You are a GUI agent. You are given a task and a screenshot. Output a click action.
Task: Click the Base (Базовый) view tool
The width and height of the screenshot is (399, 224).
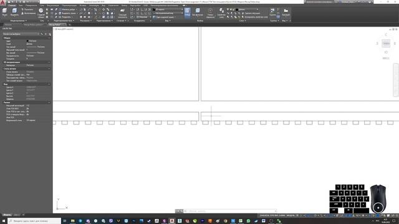tap(286, 12)
